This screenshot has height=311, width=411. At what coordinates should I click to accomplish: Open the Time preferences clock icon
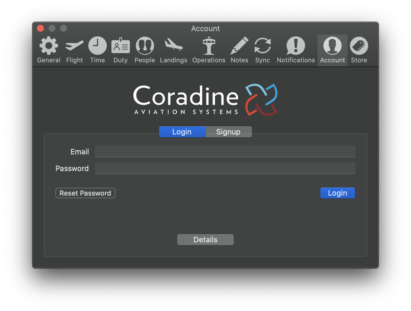98,46
